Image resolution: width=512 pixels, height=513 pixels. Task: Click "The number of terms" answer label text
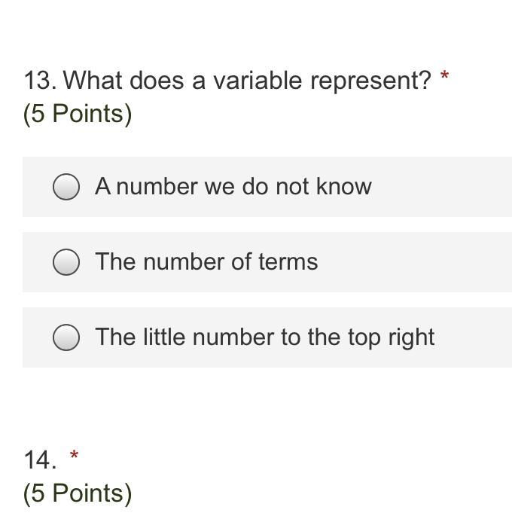pyautogui.click(x=206, y=262)
